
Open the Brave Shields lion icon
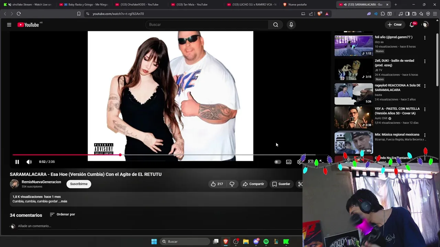(x=319, y=14)
